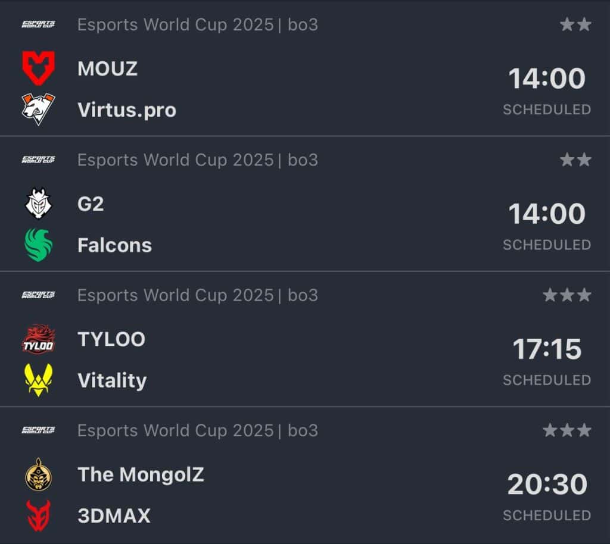This screenshot has height=544, width=610.
Task: Click the TYLOO dragon logo
Action: pyautogui.click(x=38, y=339)
